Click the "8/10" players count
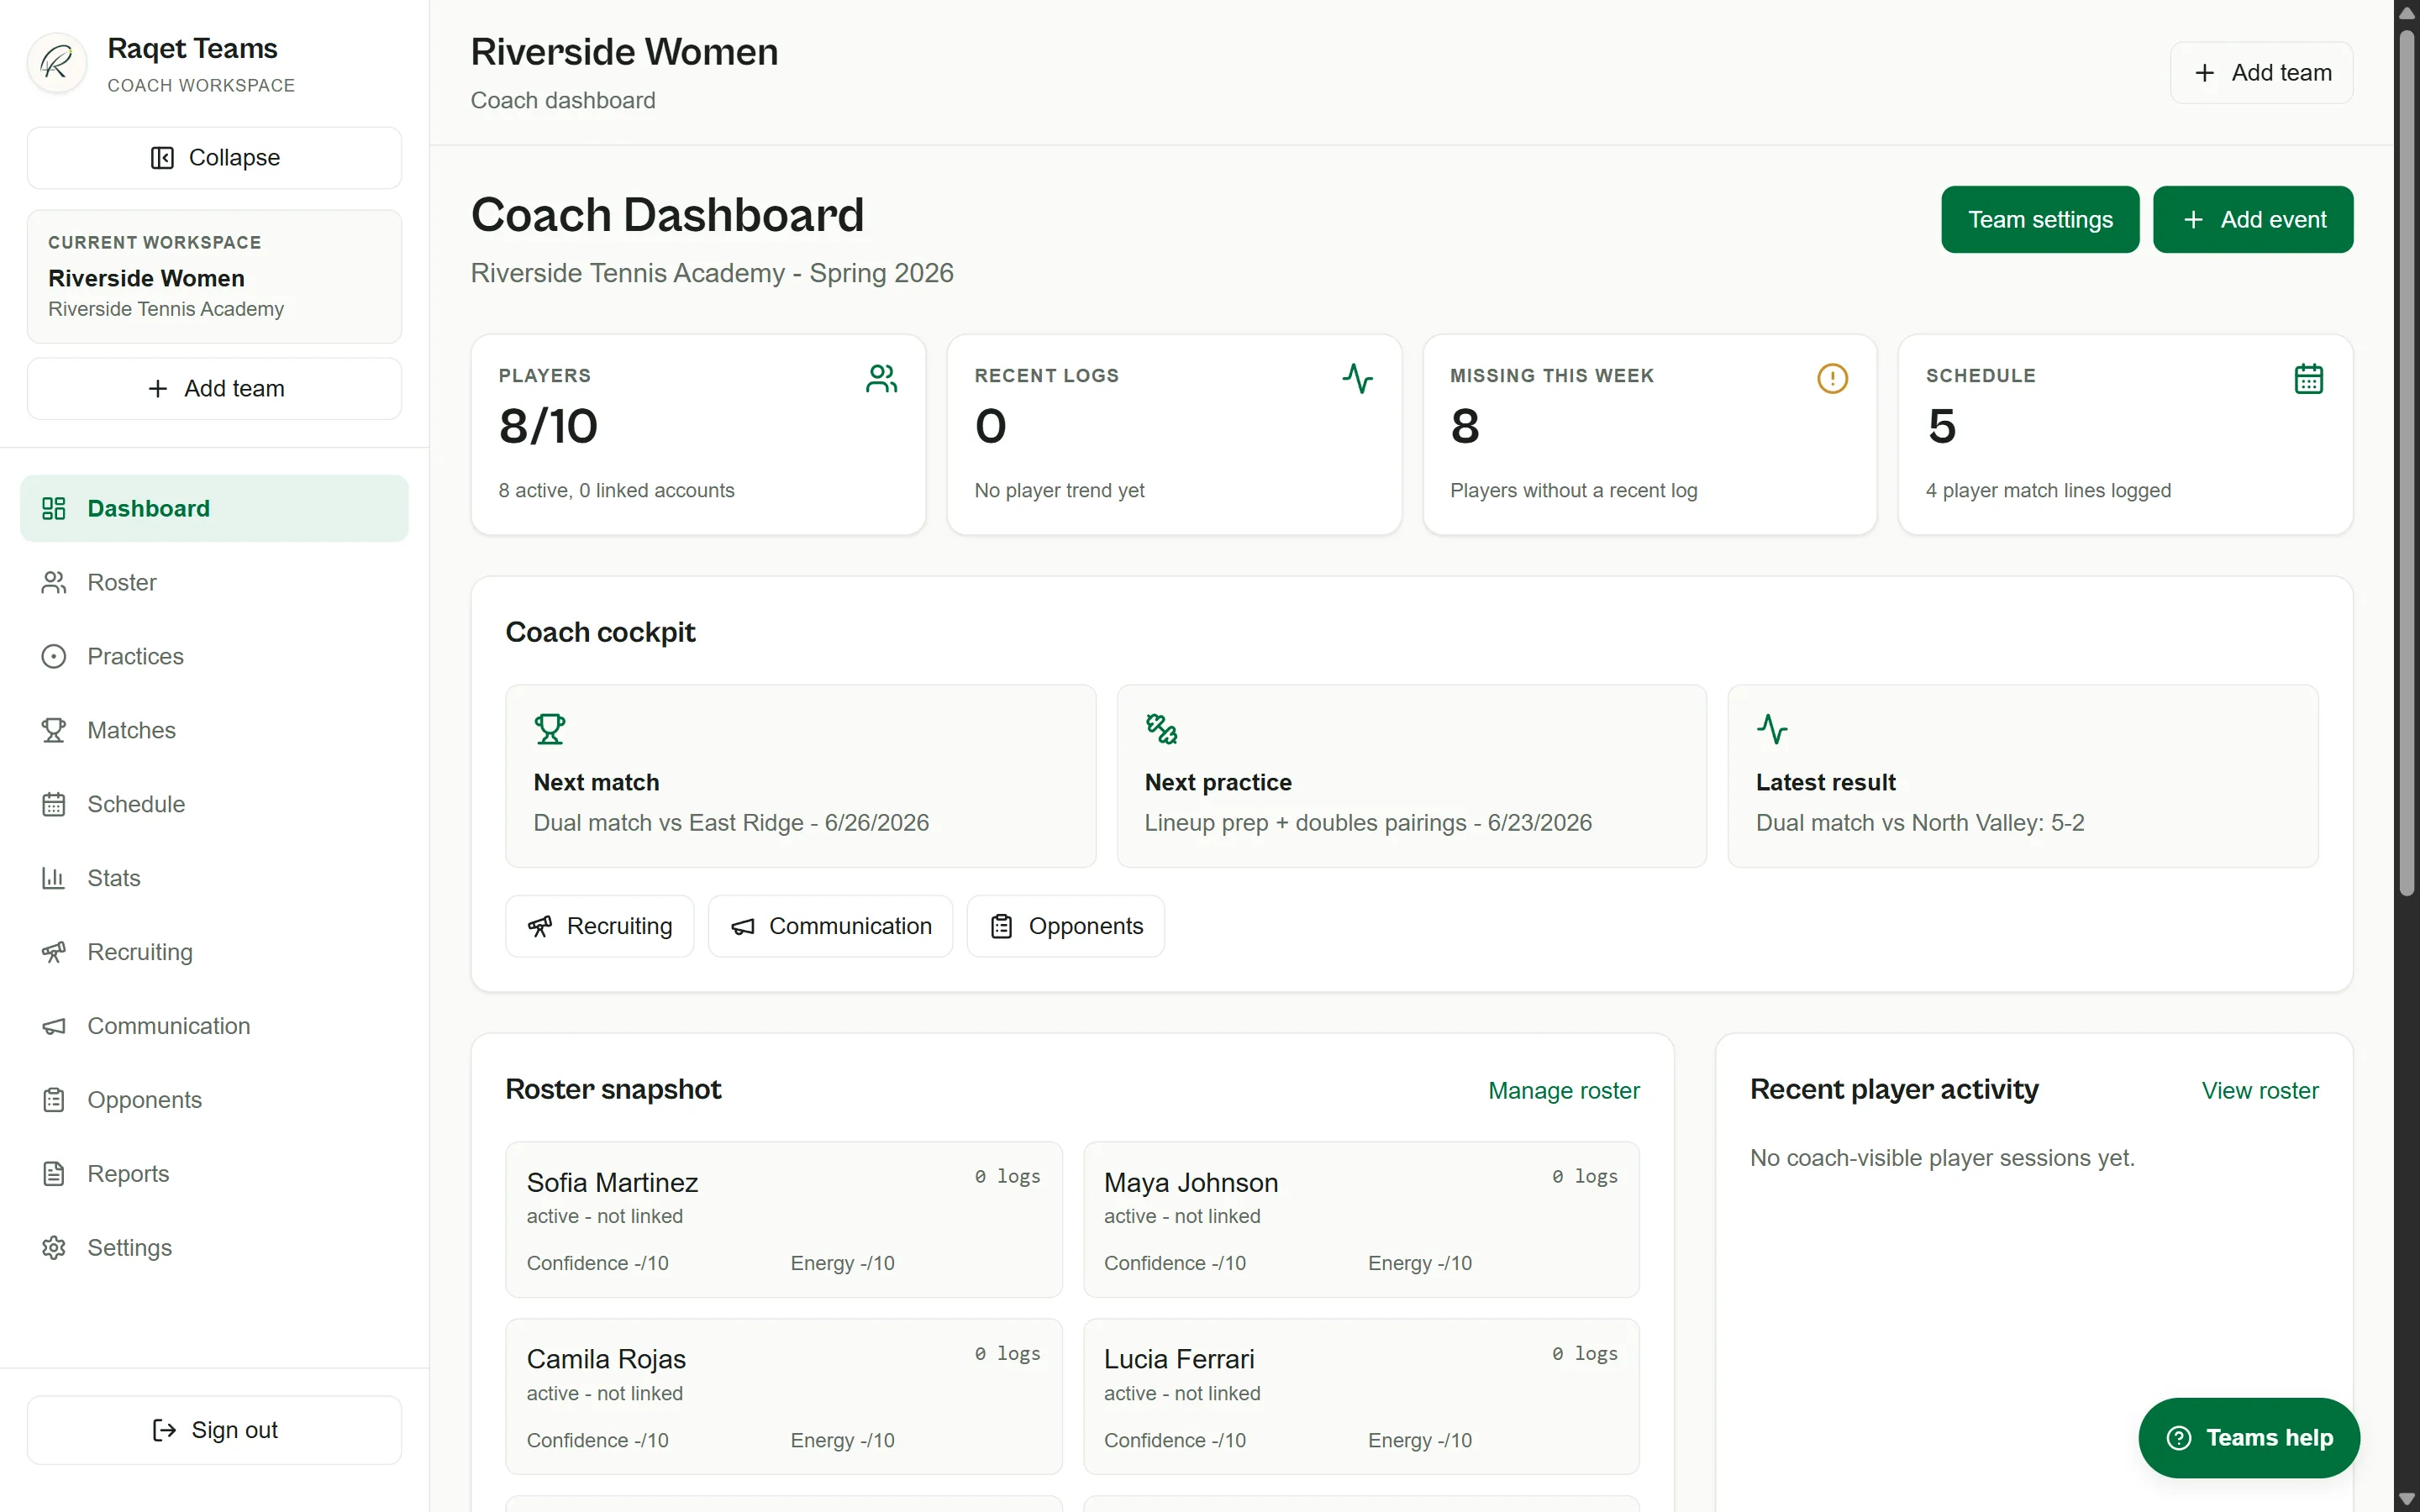The height and width of the screenshot is (1512, 2420). (548, 427)
